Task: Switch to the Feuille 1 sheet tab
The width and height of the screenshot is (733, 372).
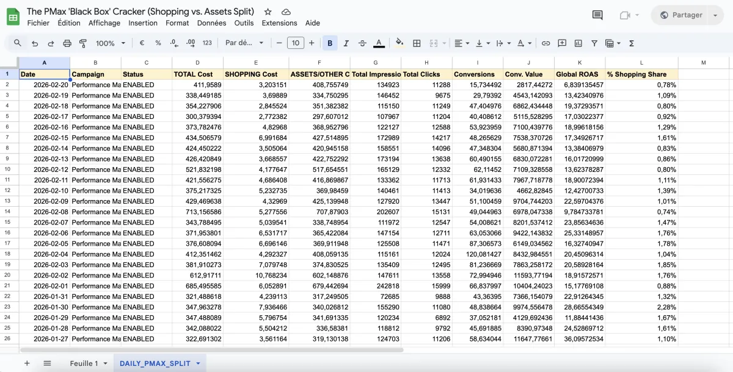Action: point(84,363)
